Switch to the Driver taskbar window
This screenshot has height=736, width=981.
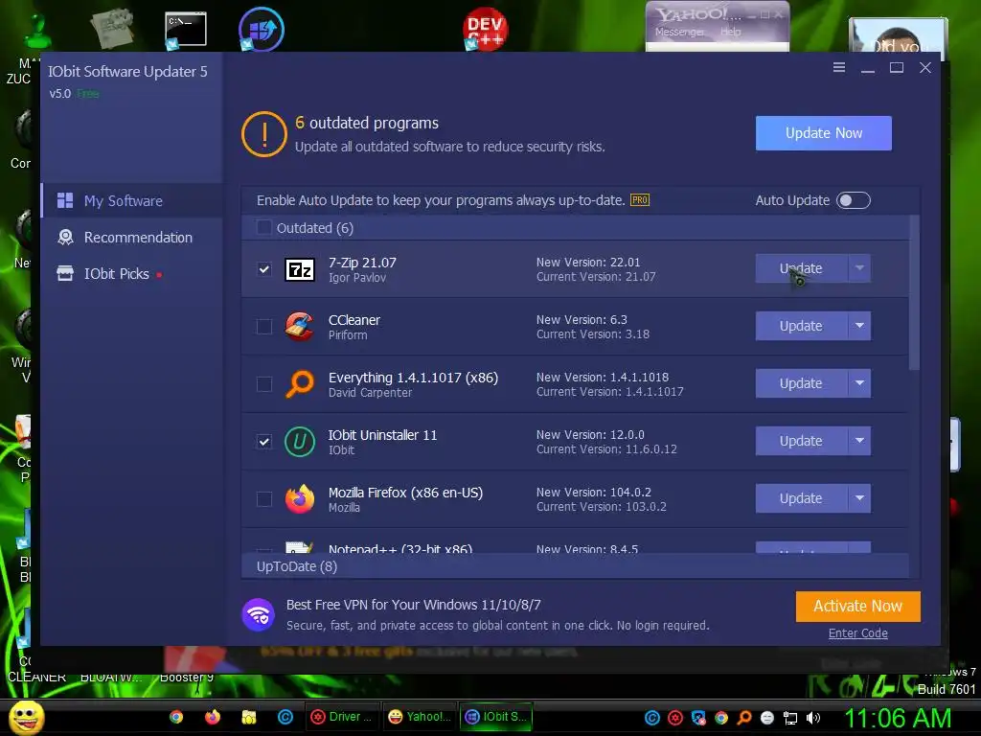342,717
